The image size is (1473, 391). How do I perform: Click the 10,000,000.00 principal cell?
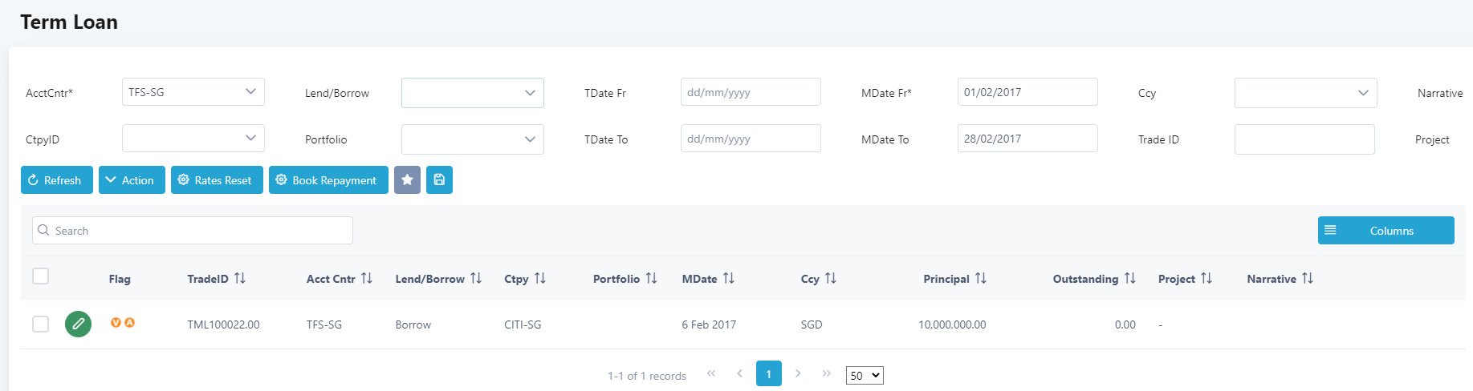[952, 324]
